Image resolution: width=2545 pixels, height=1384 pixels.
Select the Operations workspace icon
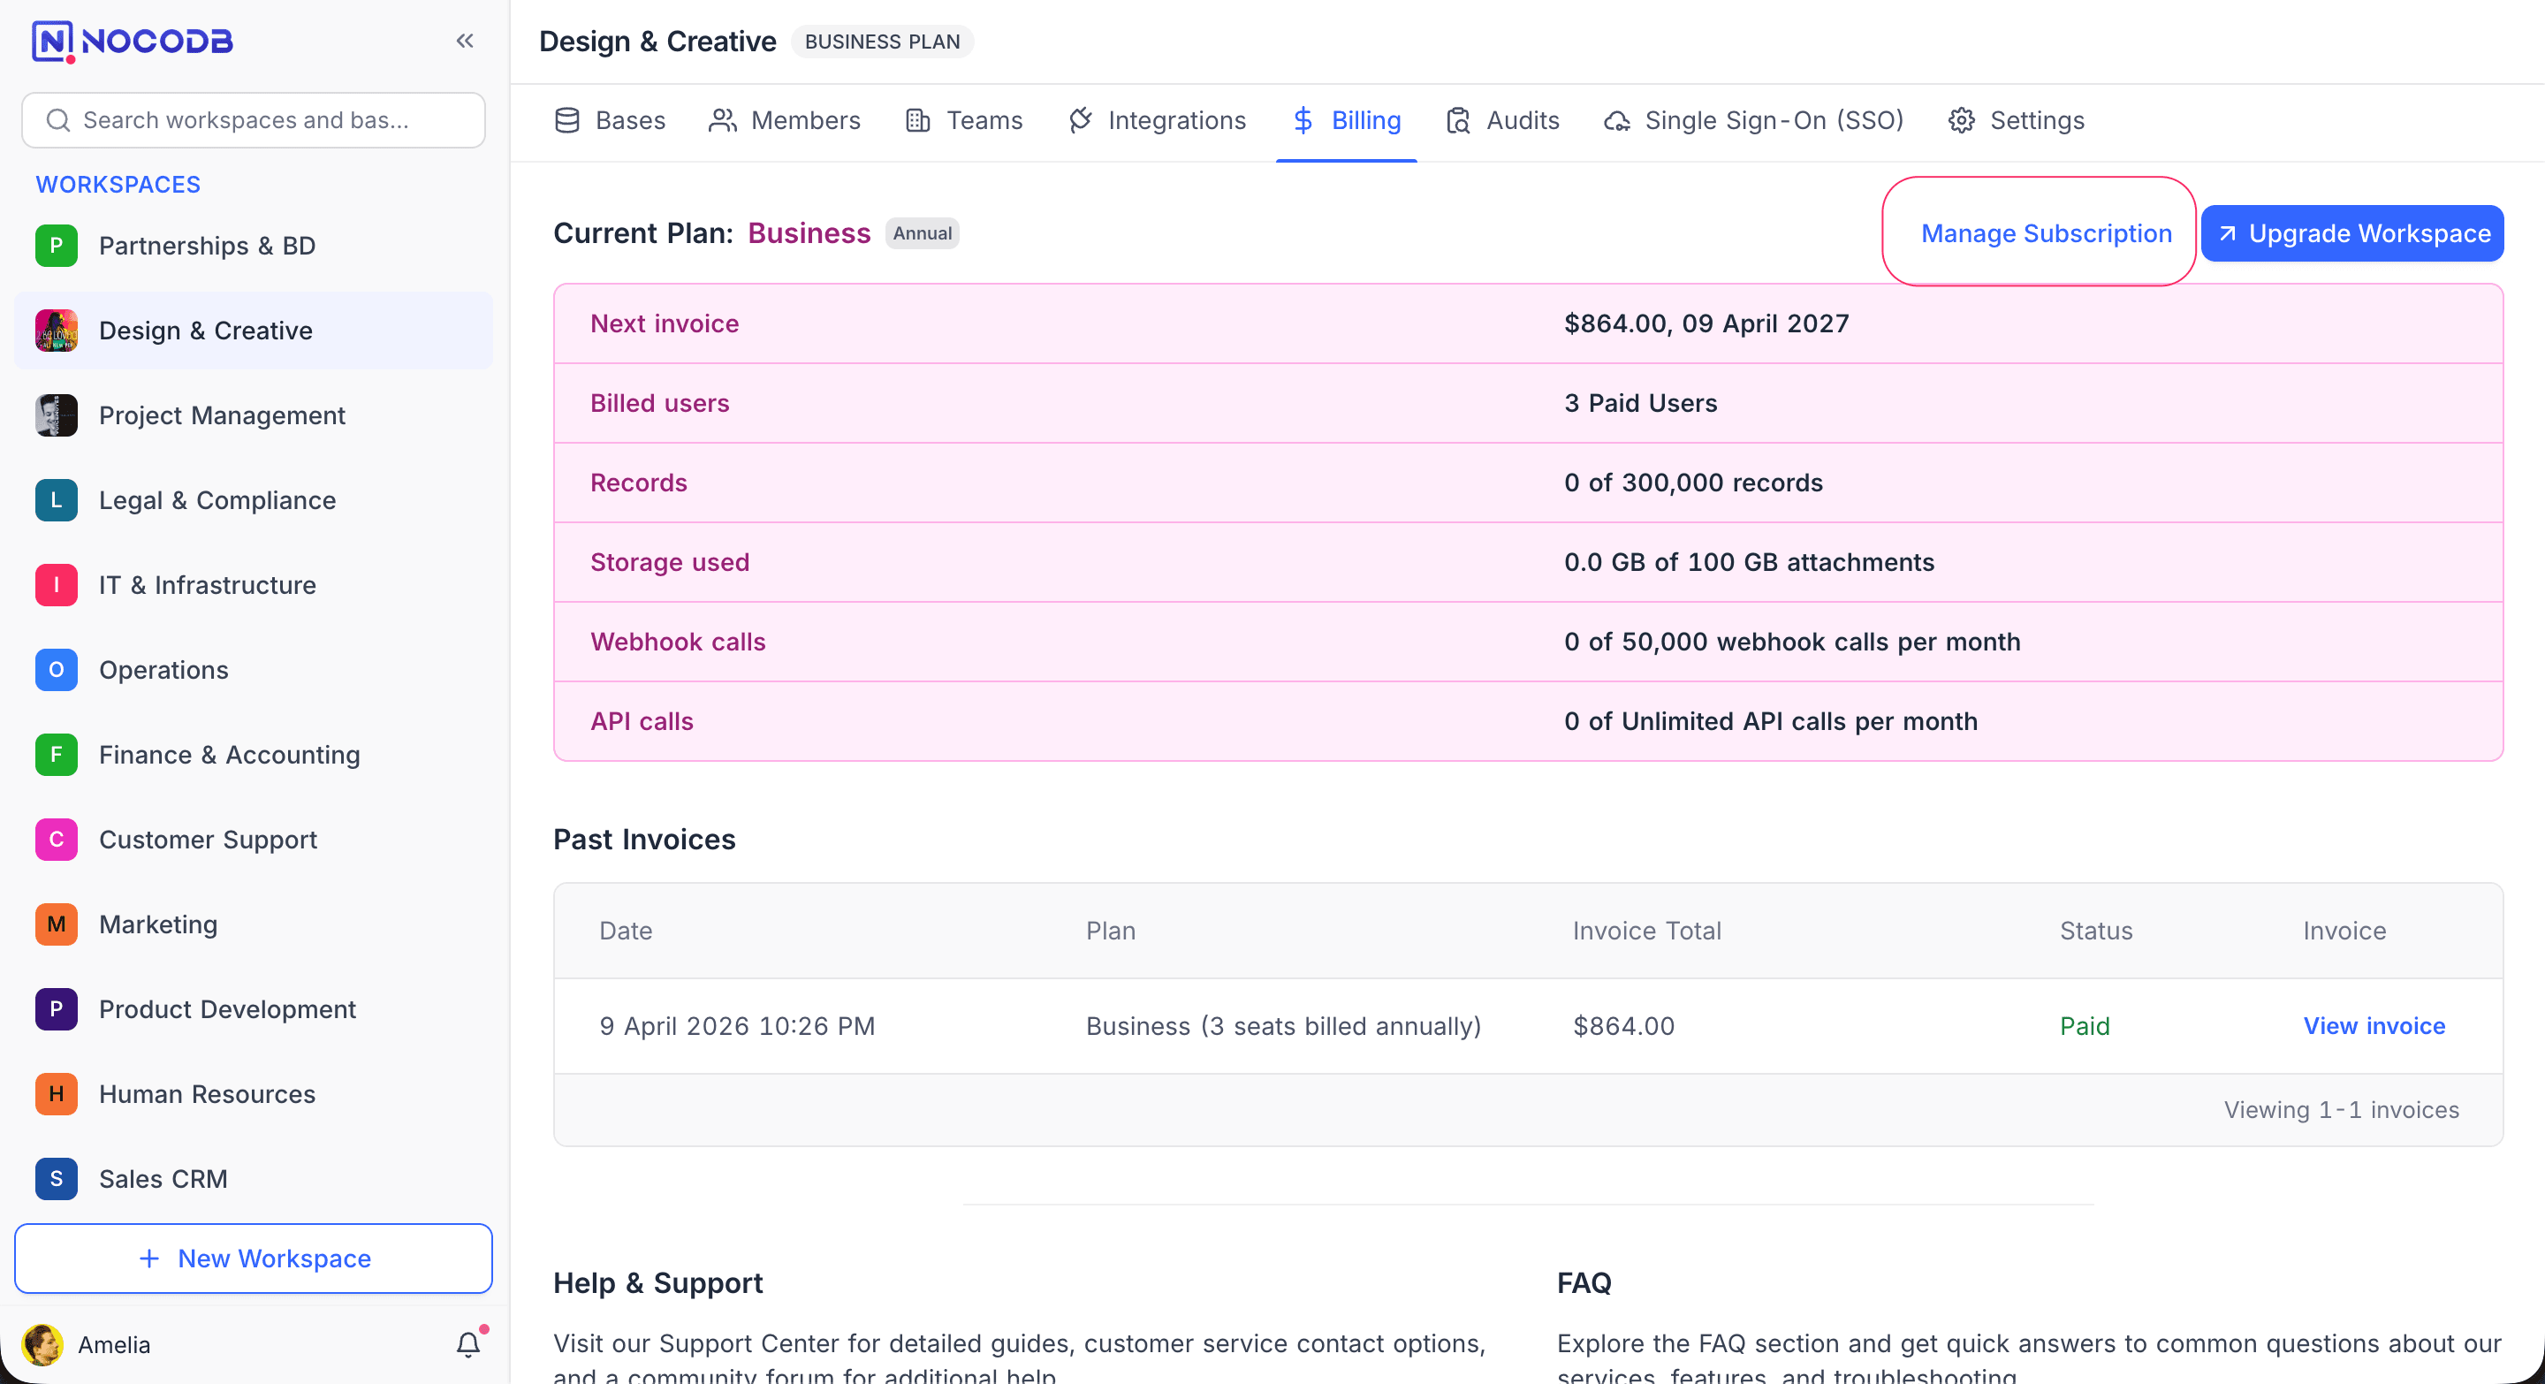tap(57, 670)
